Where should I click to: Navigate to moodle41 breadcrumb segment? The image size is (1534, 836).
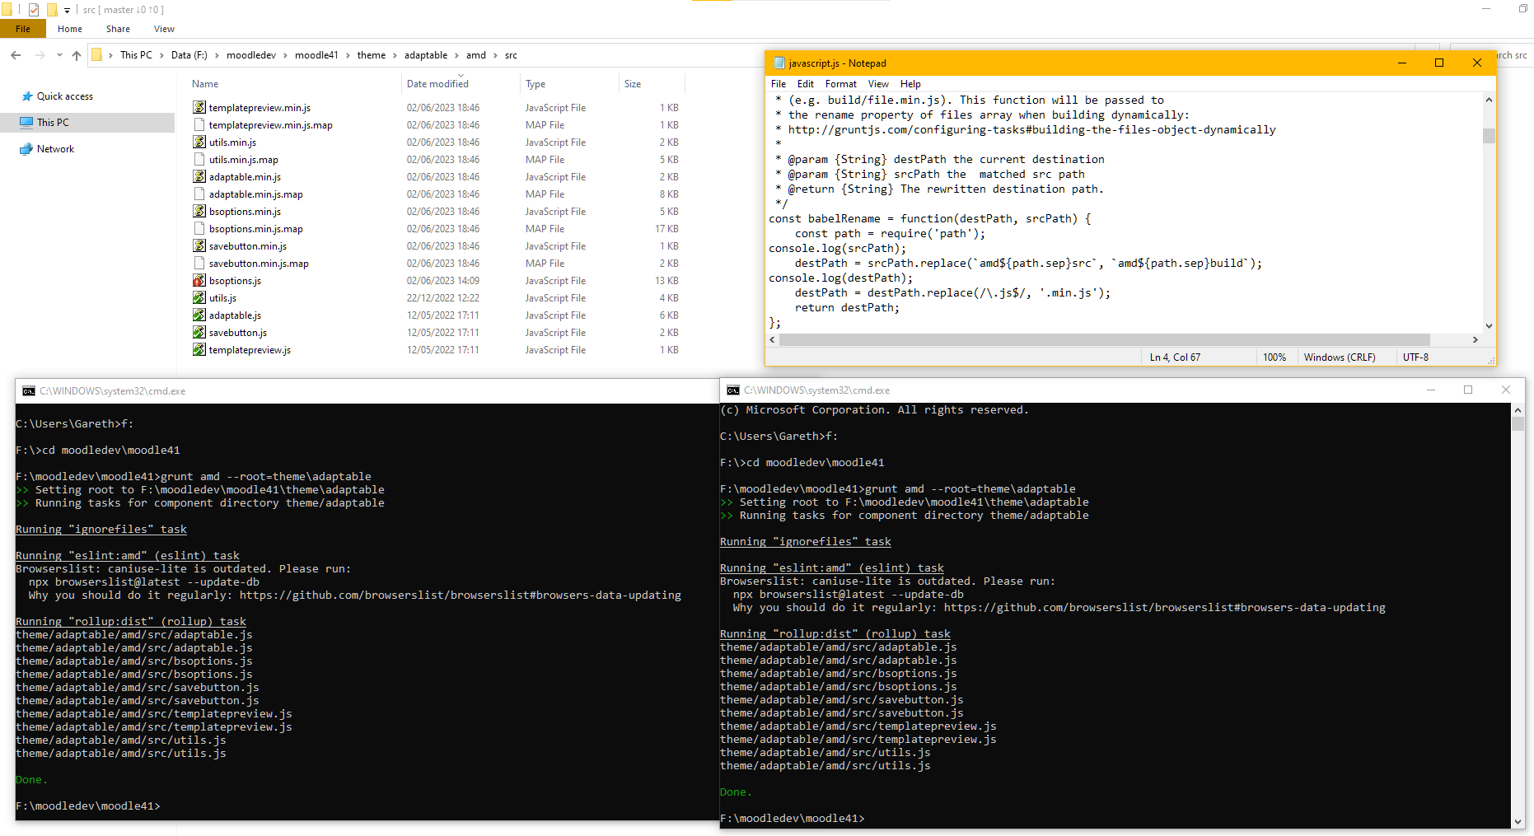[x=316, y=55]
